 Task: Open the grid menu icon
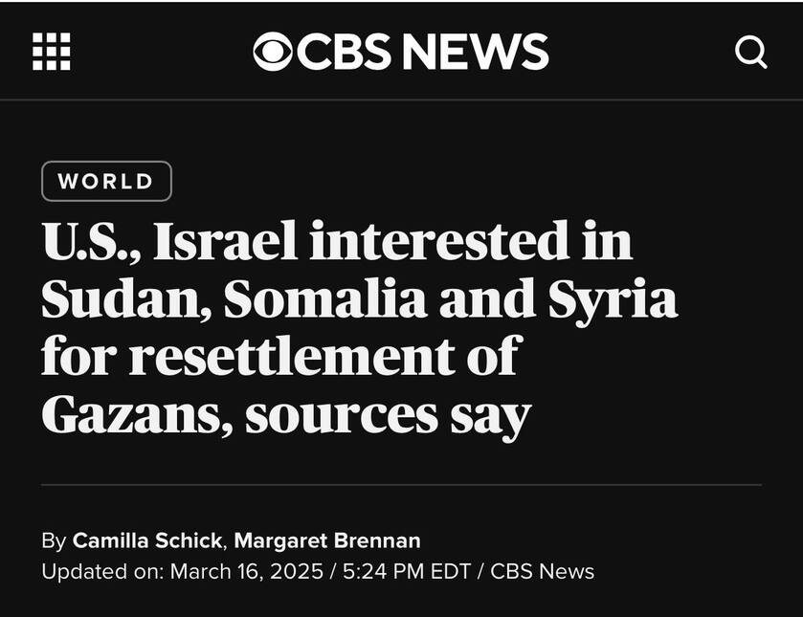(52, 52)
